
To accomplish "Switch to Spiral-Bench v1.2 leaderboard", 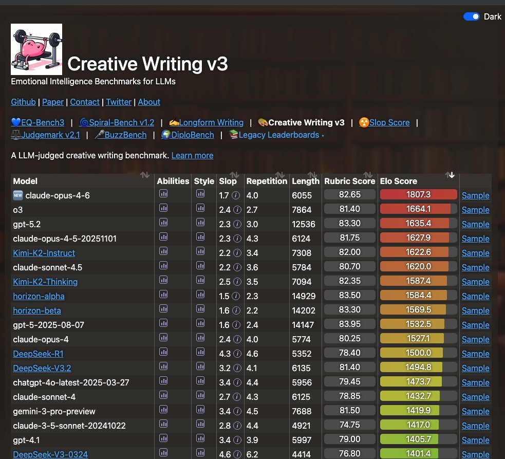I will pos(117,122).
